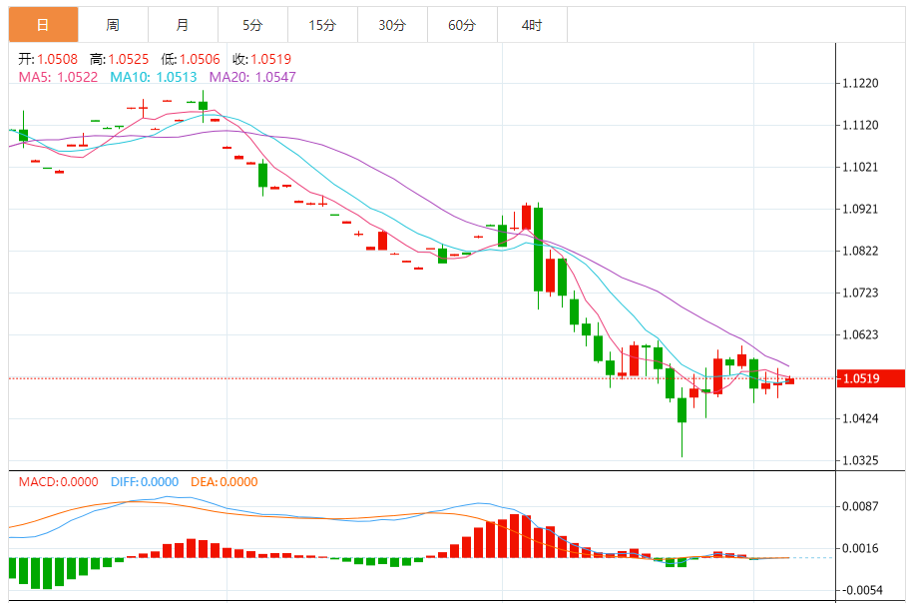Click the 1.0623 price axis label
The width and height of the screenshot is (910, 603).
click(x=861, y=334)
